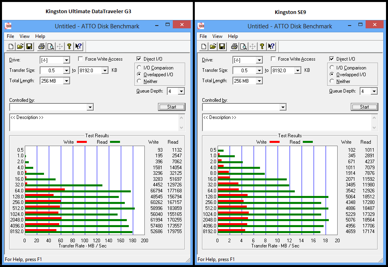Click ATTO title bar app icon, Kingston SE9 window
Screen dimensions: 388x267
(x=201, y=26)
